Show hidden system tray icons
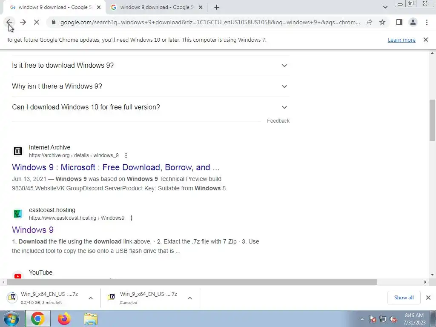This screenshot has width=436, height=327. pos(362,319)
